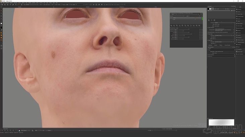Expand the Brush Settings section
Screen dimensions: 245x137
point(208,55)
